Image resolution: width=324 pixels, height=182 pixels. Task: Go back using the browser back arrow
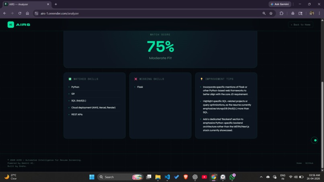click(4, 13)
